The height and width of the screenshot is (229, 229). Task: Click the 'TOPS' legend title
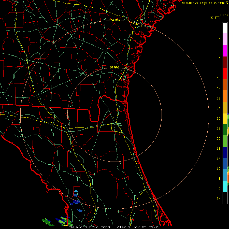(224, 15)
